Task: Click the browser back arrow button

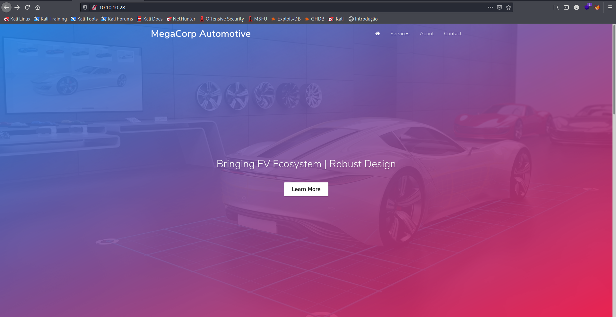Action: click(x=6, y=7)
